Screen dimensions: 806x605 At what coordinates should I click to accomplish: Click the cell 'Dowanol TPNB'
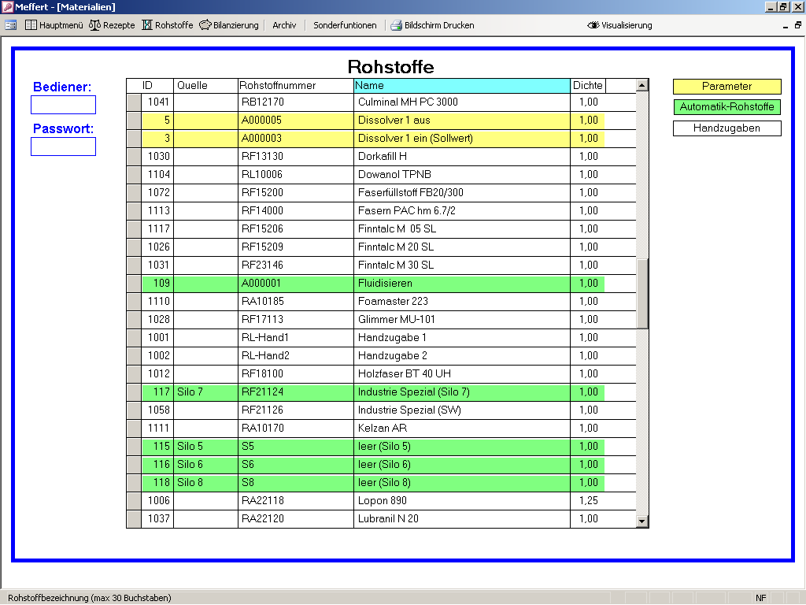tap(462, 174)
